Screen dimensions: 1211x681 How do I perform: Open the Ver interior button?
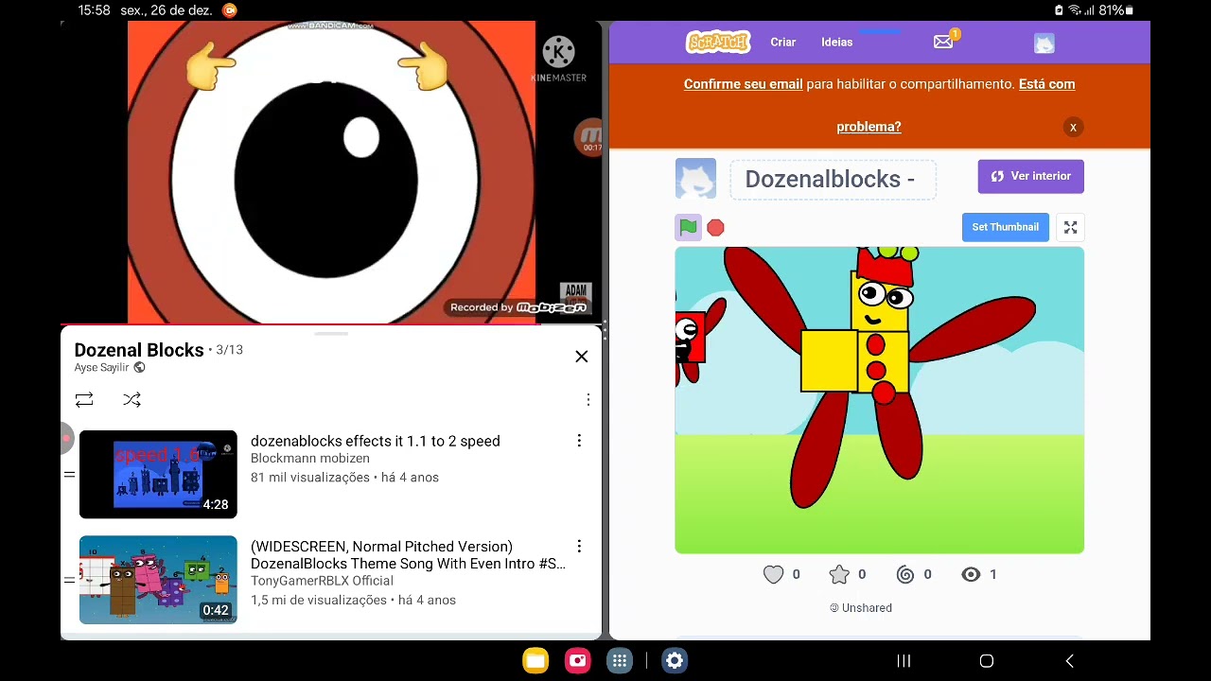click(x=1030, y=176)
